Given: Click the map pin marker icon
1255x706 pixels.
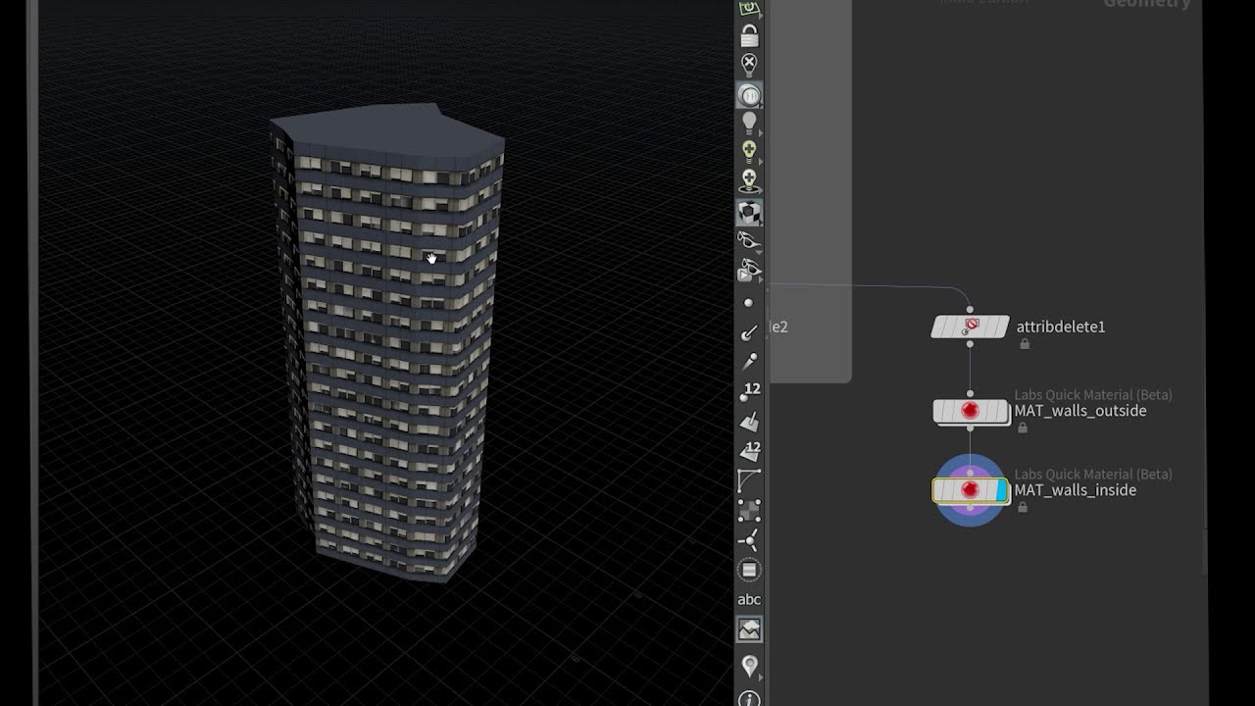Looking at the screenshot, I should 749,666.
